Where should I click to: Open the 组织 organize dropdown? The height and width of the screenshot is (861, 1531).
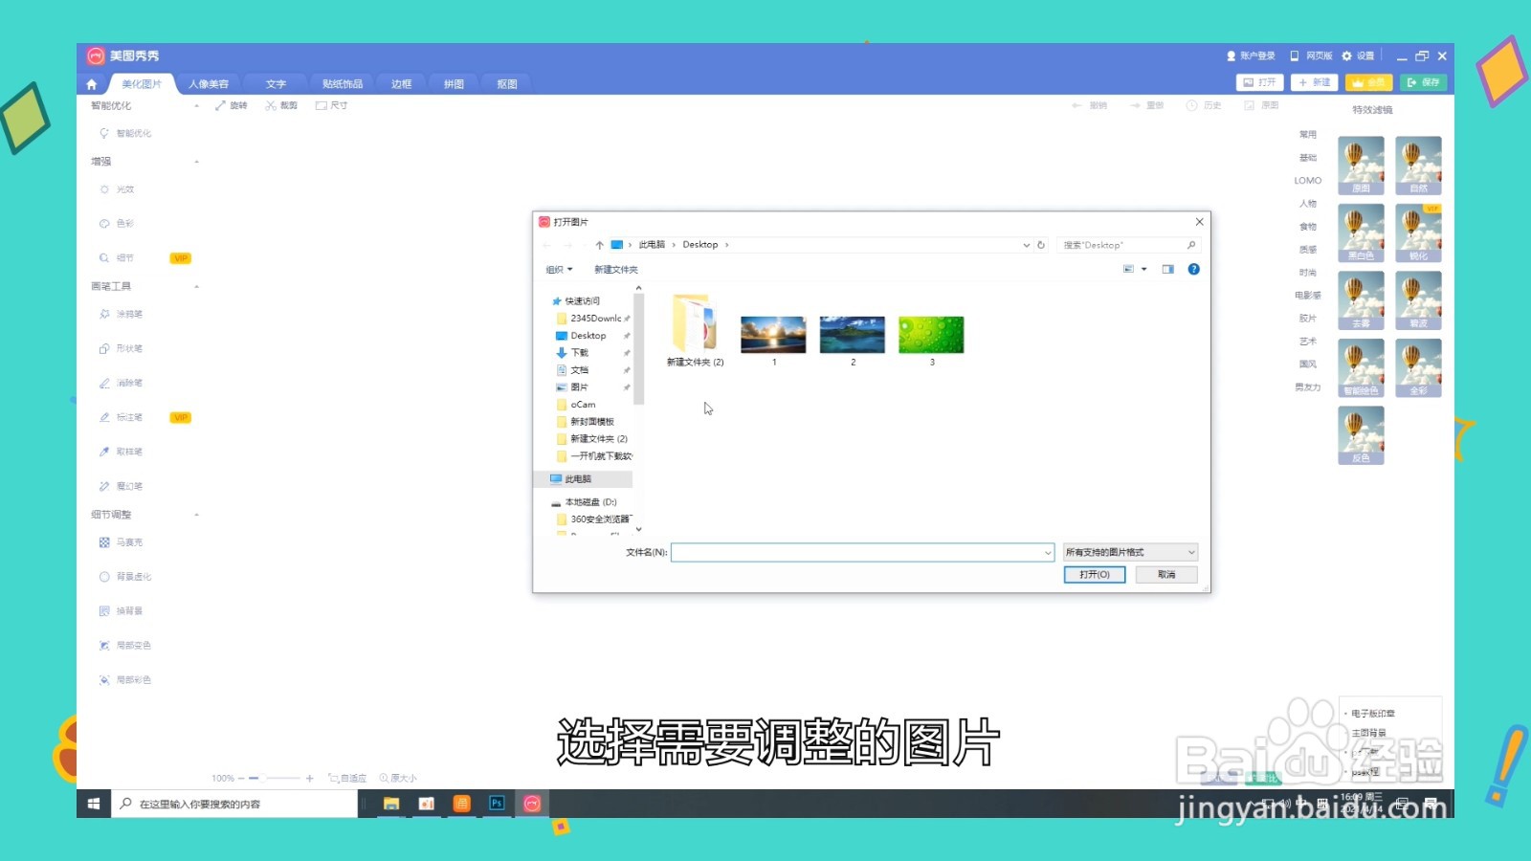(560, 270)
